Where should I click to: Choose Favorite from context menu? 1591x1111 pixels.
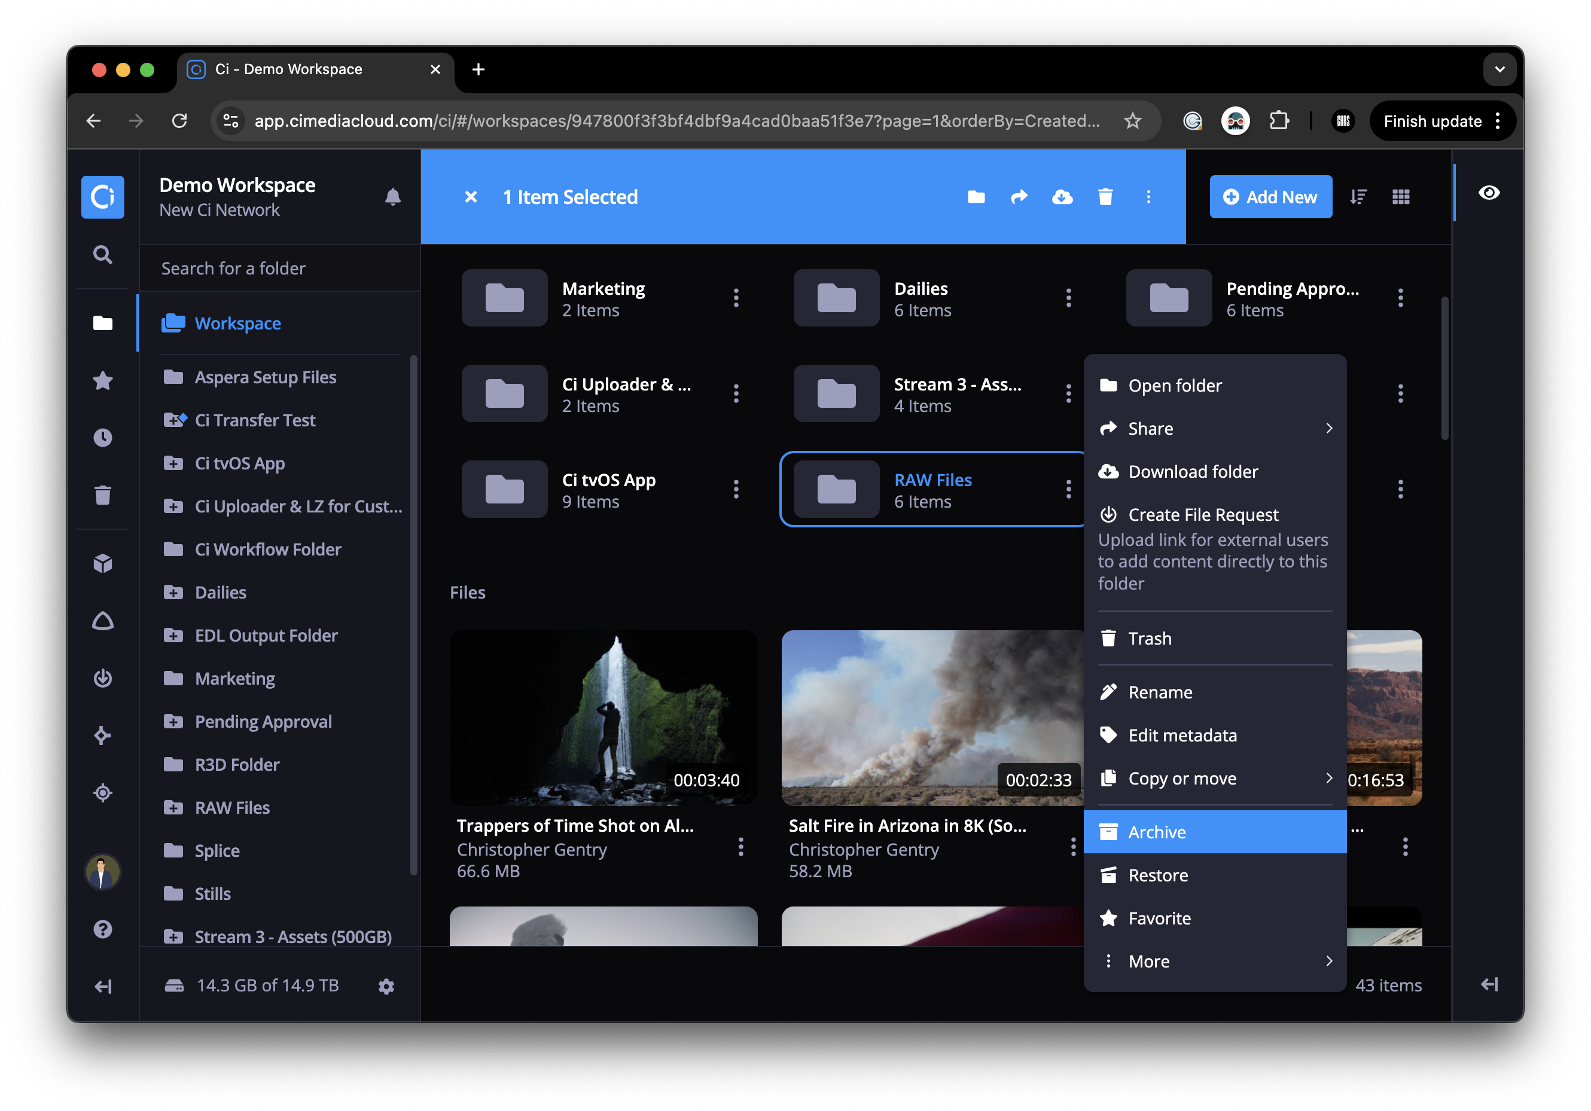[1215, 918]
